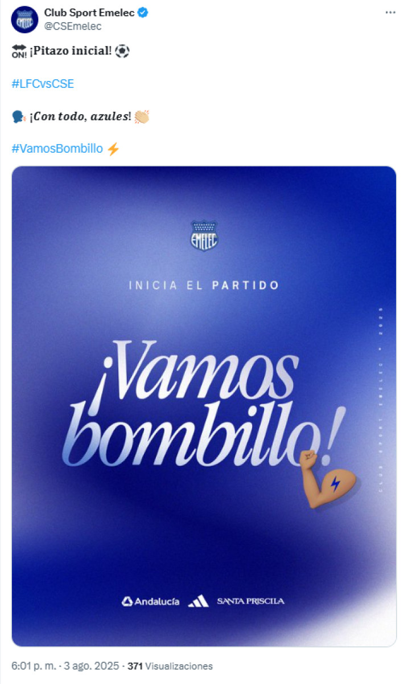Click the ON! arrow emoji
Image resolution: width=408 pixels, height=684 pixels.
pyautogui.click(x=19, y=51)
